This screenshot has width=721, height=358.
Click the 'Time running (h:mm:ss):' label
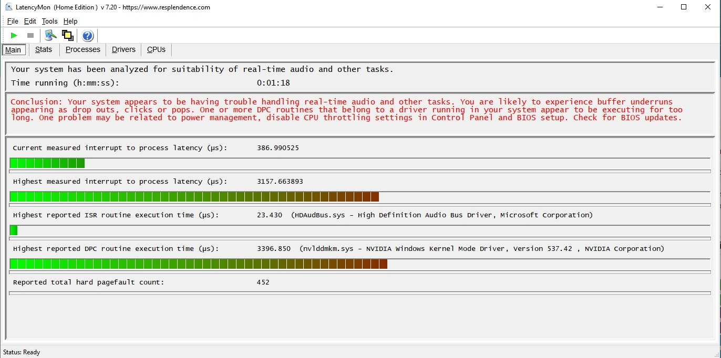(x=65, y=83)
